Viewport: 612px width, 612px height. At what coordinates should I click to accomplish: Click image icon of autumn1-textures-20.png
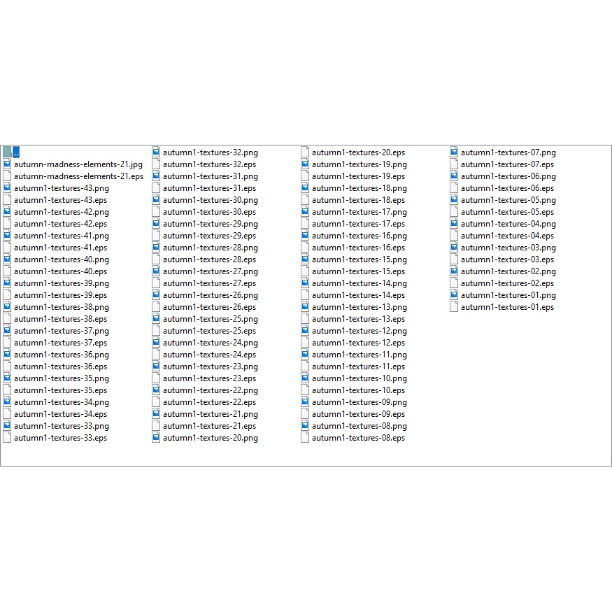[x=156, y=438]
